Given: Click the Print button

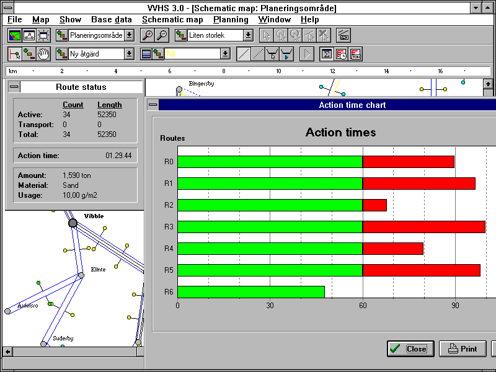Looking at the screenshot, I should click(x=463, y=348).
